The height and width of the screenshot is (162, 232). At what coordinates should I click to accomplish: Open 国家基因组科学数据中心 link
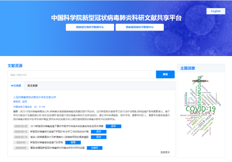tap(139, 27)
